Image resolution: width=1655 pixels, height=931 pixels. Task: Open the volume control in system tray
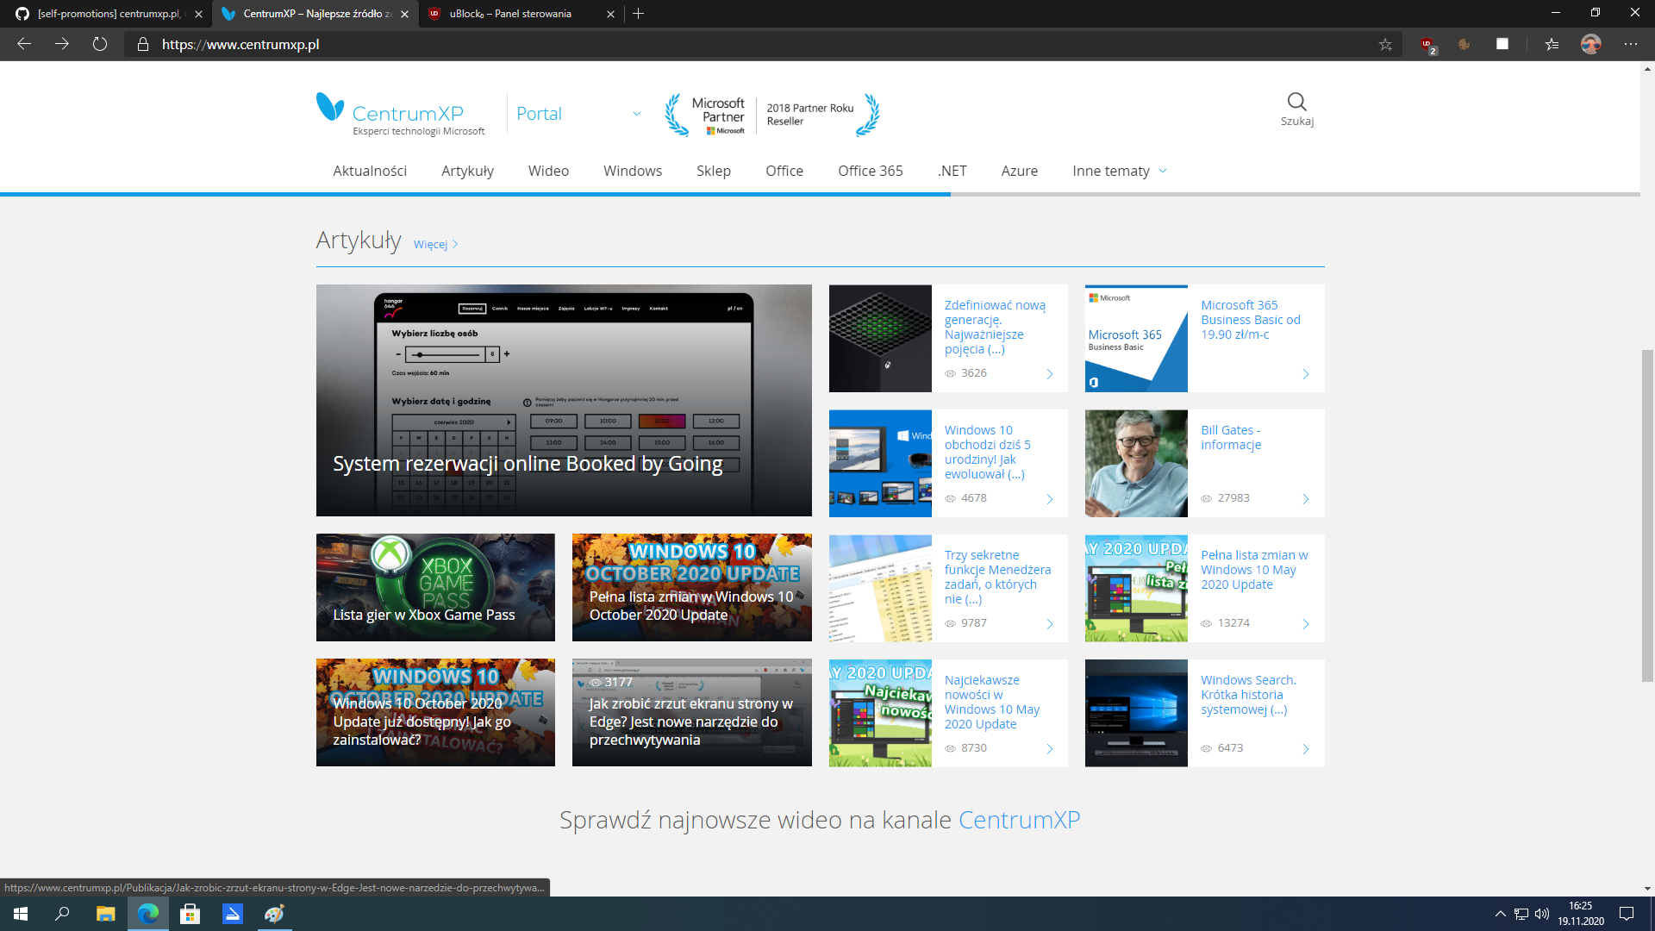click(1542, 914)
